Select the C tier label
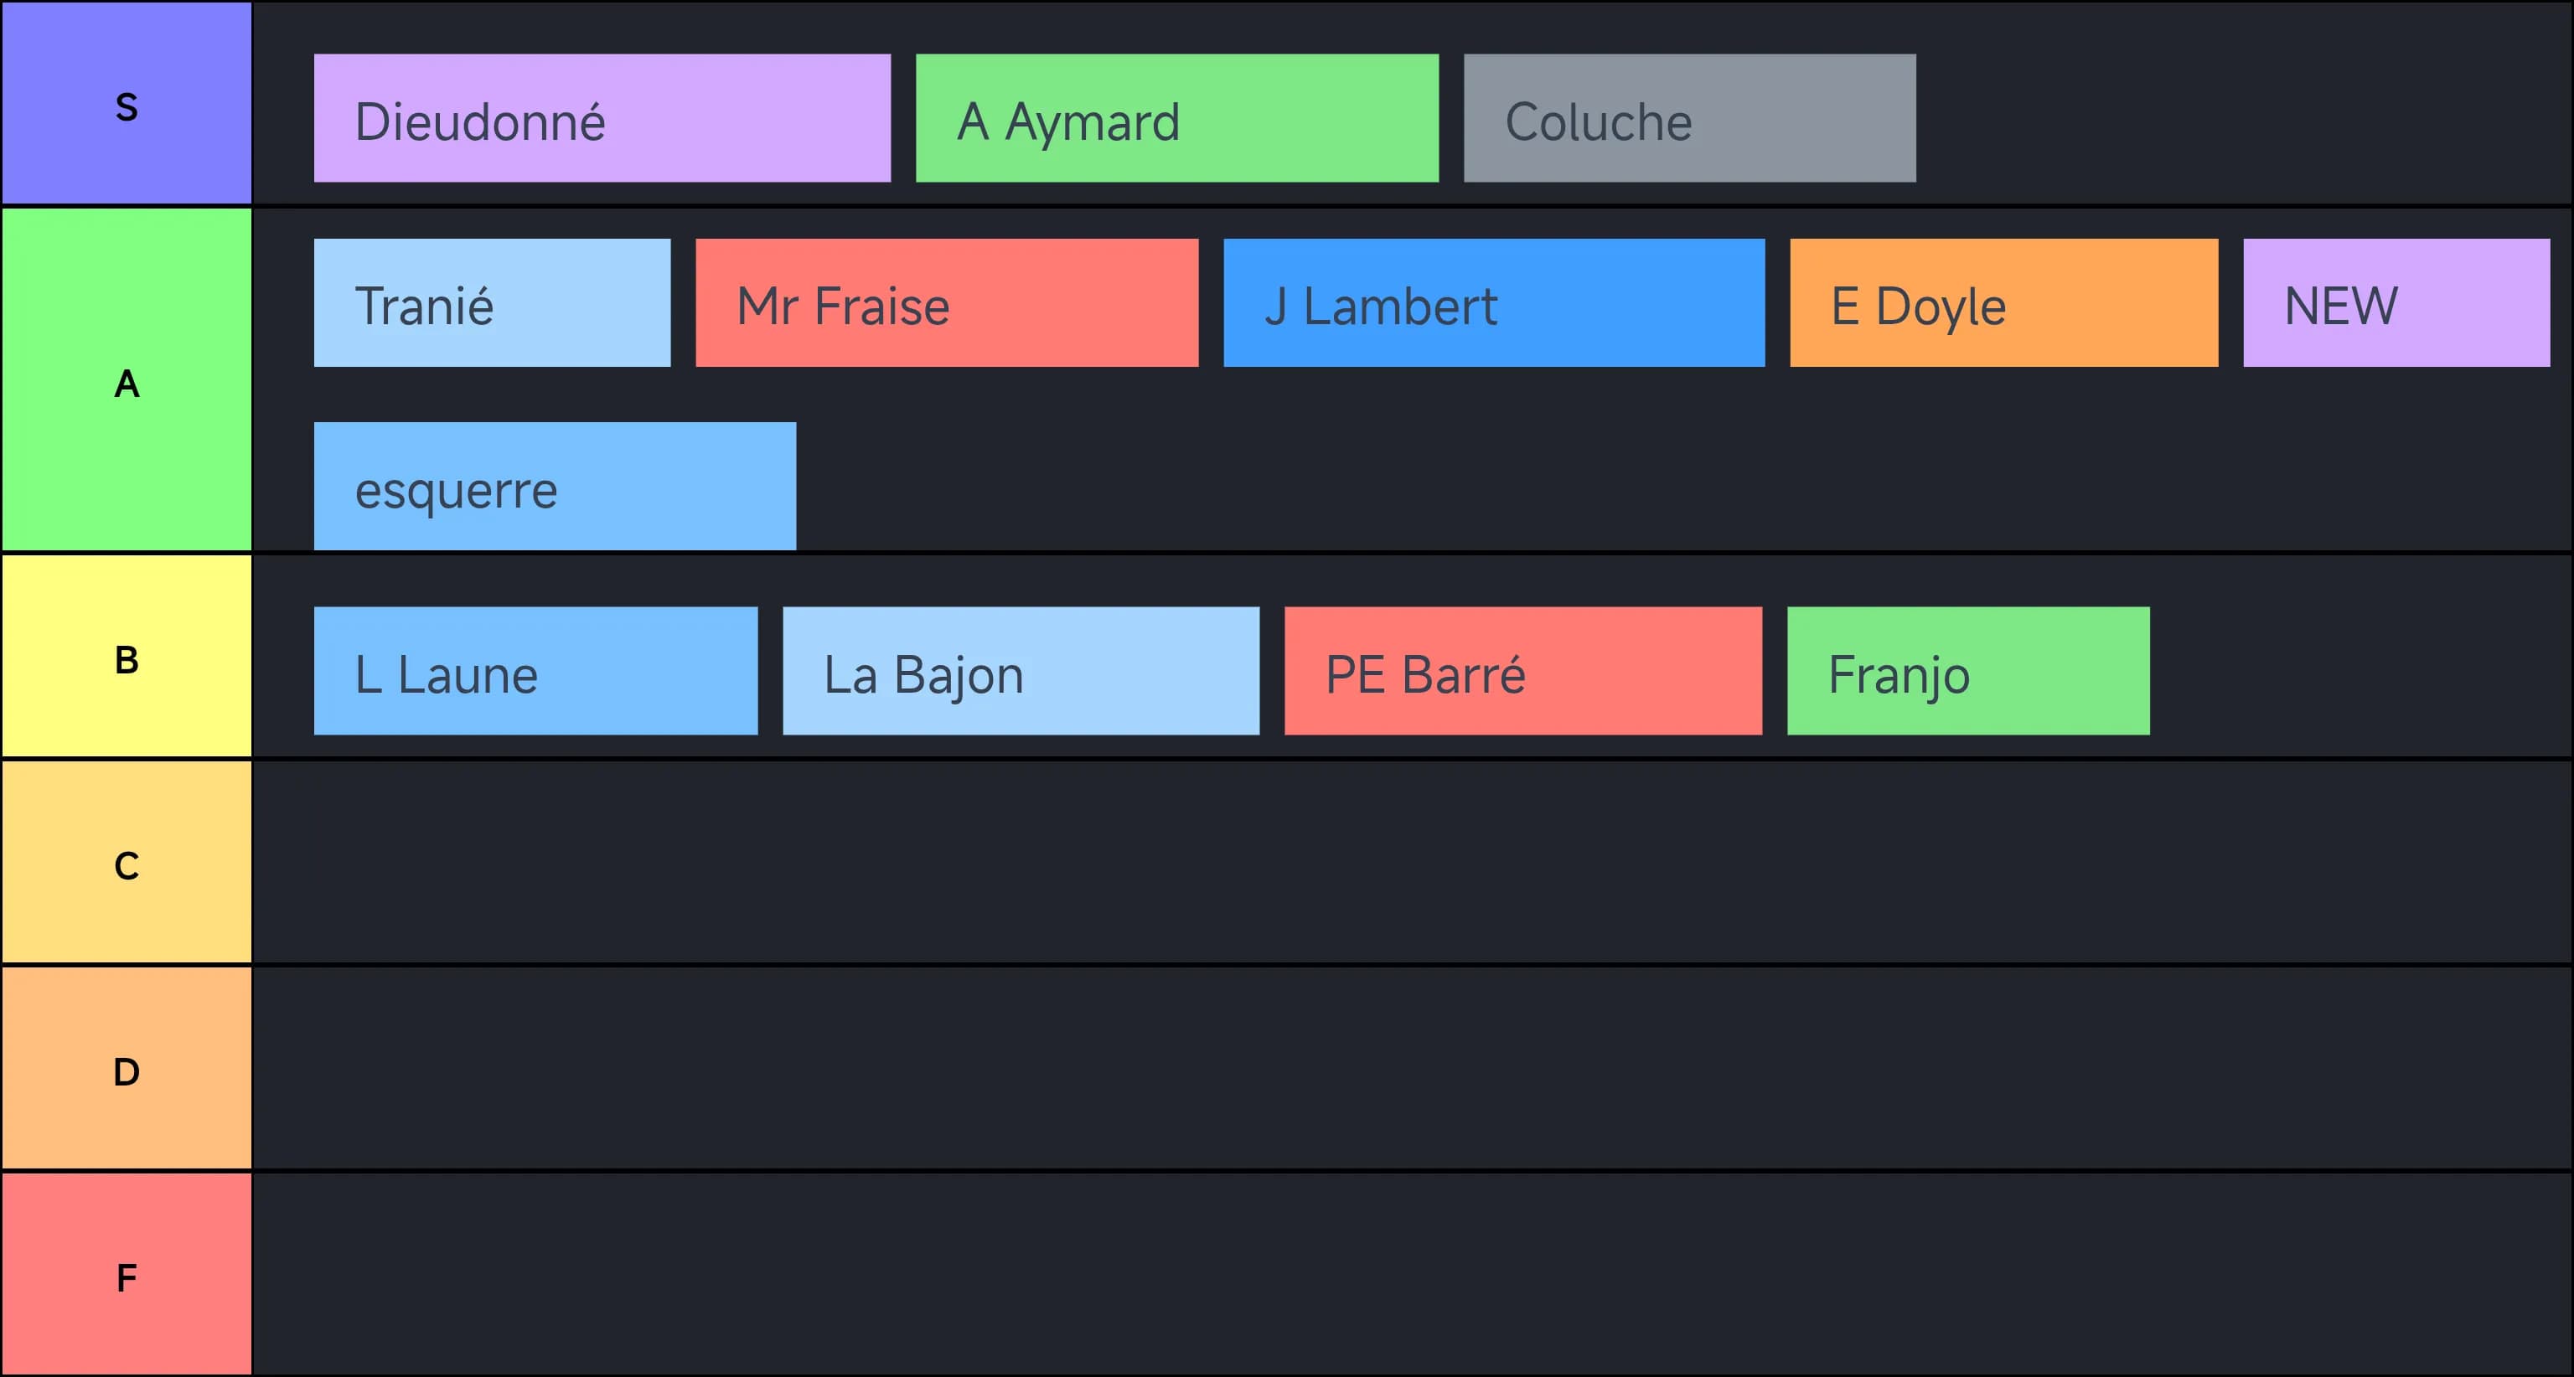Image resolution: width=2574 pixels, height=1377 pixels. (127, 863)
